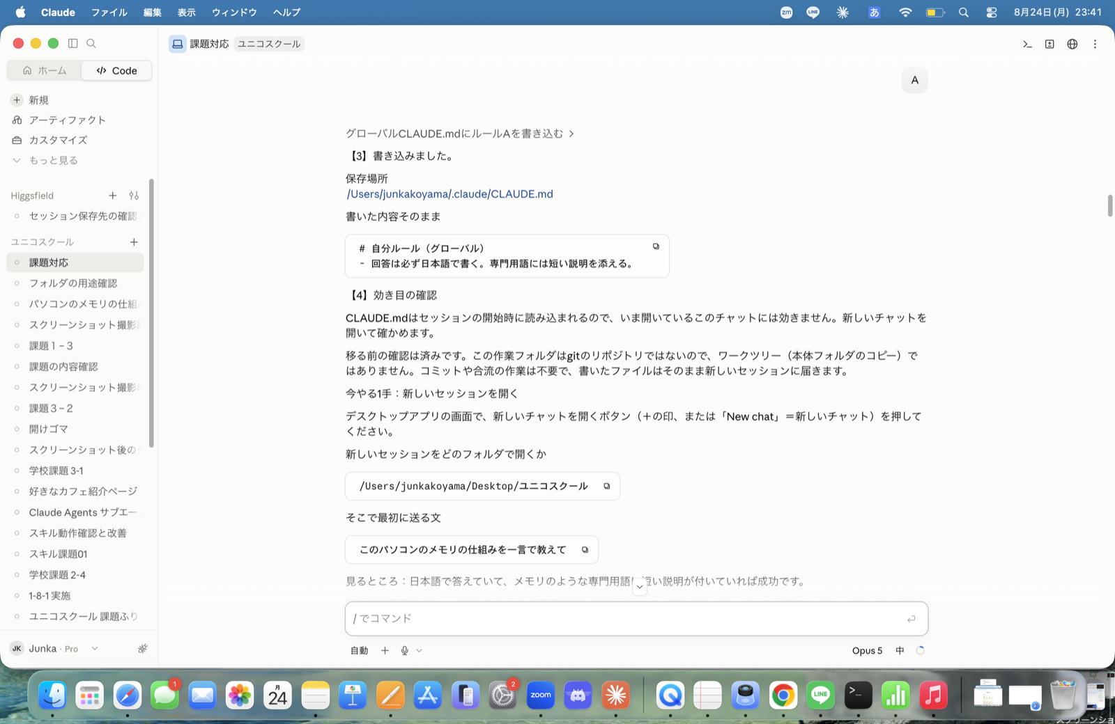The image size is (1115, 724).
Task: Copy the このパソコンのメモリ prompt text
Action: 585,550
